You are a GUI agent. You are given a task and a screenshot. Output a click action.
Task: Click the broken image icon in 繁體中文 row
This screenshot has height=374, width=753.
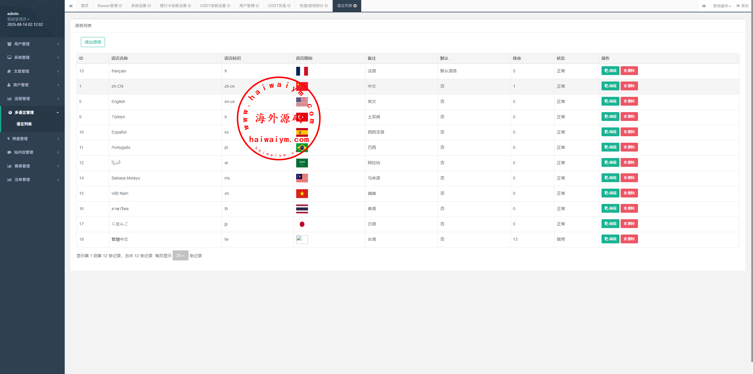(302, 239)
